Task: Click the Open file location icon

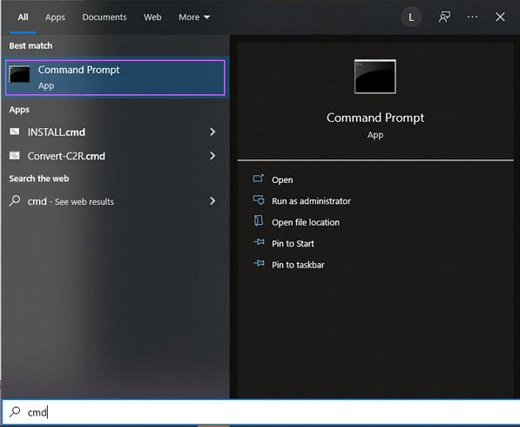Action: click(x=259, y=220)
